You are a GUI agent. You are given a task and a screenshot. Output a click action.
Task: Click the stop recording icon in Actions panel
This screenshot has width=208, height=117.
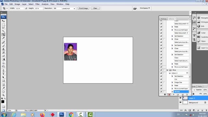[x=165, y=95]
